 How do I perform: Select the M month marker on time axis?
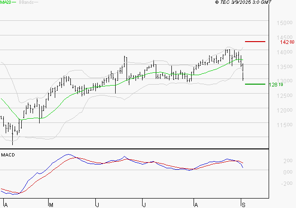(x=50, y=204)
